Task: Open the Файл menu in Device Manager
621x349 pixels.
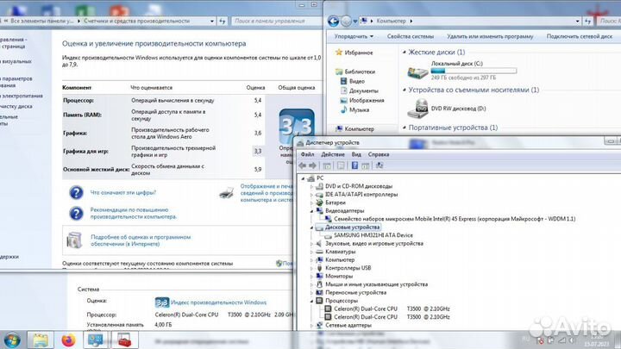Action: [x=307, y=154]
